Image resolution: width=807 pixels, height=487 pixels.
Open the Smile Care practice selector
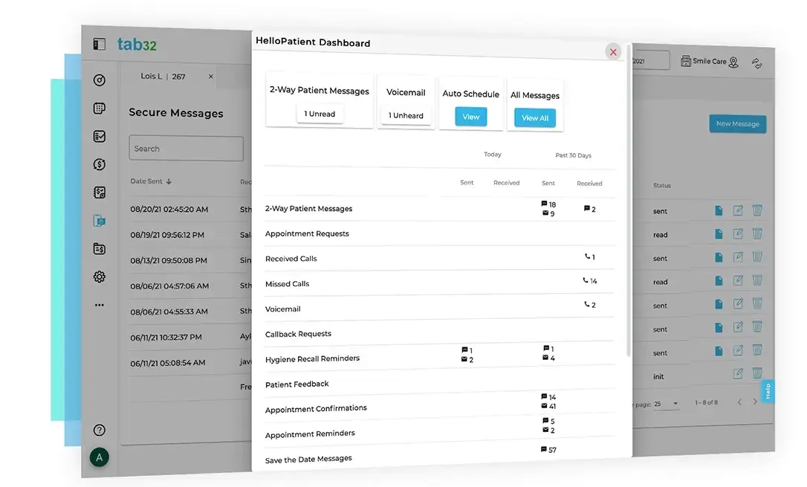point(703,61)
